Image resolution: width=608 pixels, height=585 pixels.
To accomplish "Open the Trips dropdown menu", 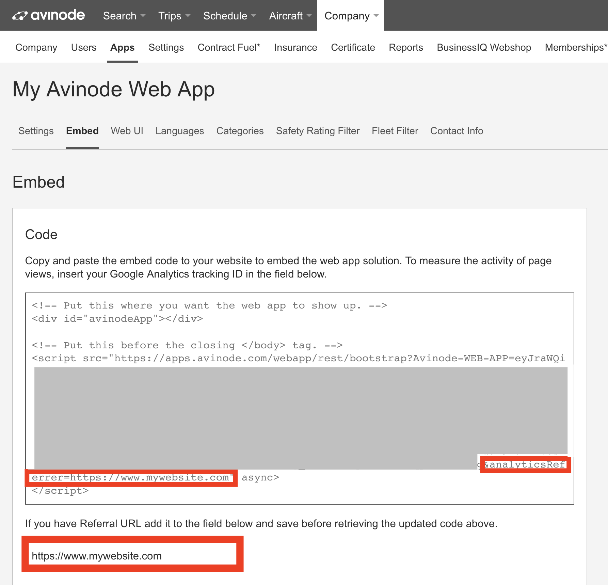I will coord(174,16).
